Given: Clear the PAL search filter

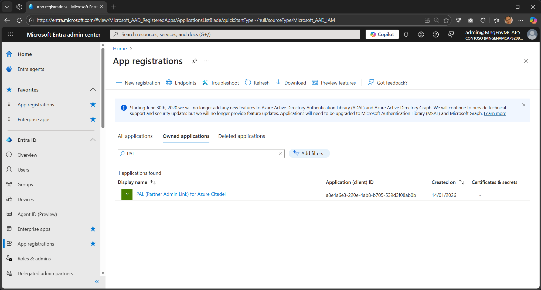Looking at the screenshot, I should (x=280, y=153).
